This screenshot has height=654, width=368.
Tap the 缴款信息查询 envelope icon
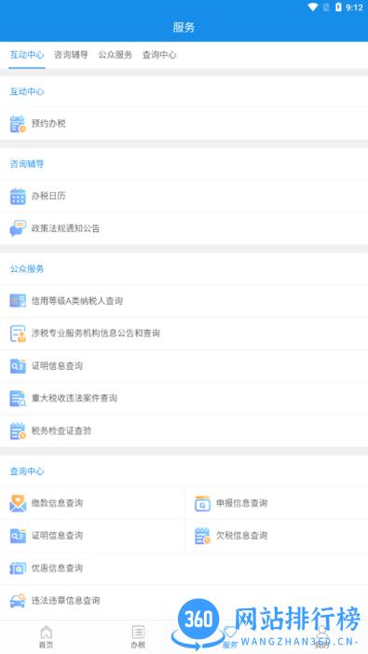(x=18, y=503)
